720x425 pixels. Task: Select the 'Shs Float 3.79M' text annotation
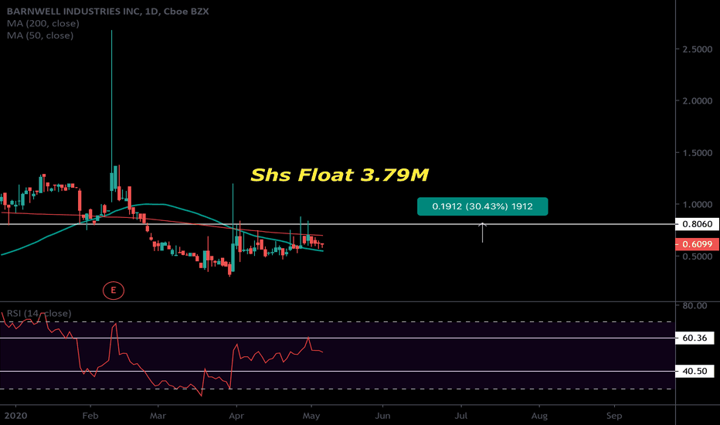coord(340,175)
